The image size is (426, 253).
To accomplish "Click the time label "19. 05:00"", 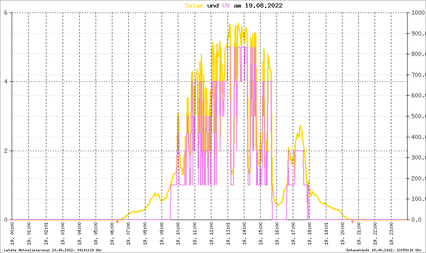I will [x=96, y=234].
